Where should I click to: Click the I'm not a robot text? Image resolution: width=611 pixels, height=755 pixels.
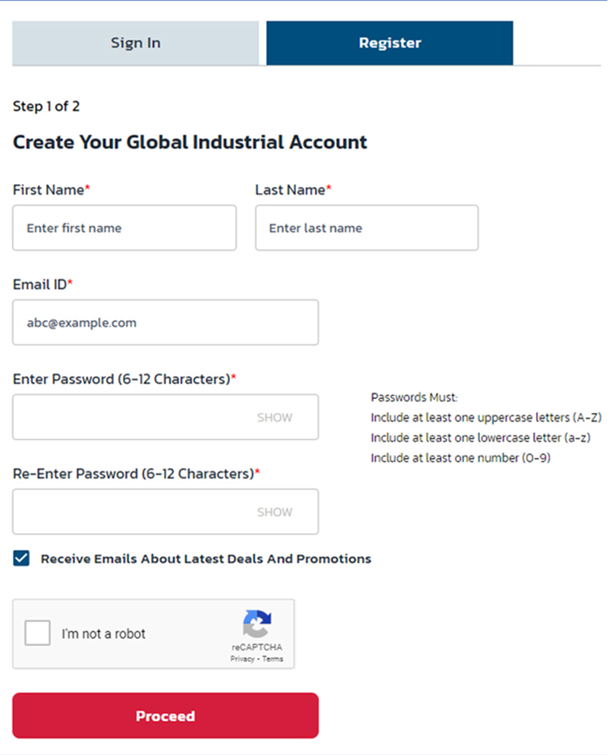[x=104, y=634]
